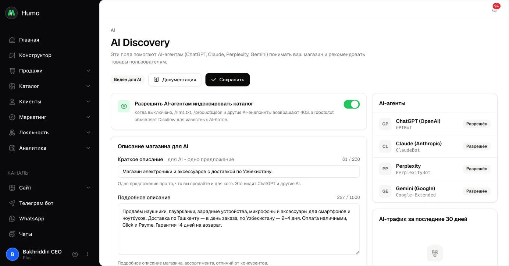
Task: Click the 61 / 200 character counter
Action: (x=351, y=159)
